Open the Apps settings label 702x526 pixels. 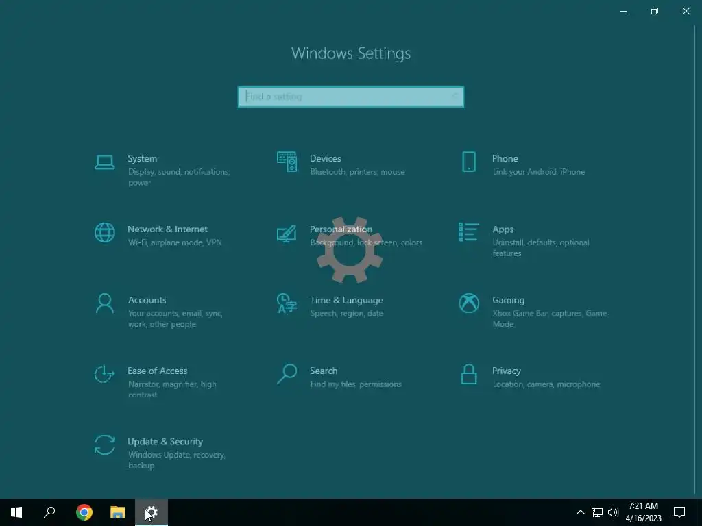[x=503, y=229]
